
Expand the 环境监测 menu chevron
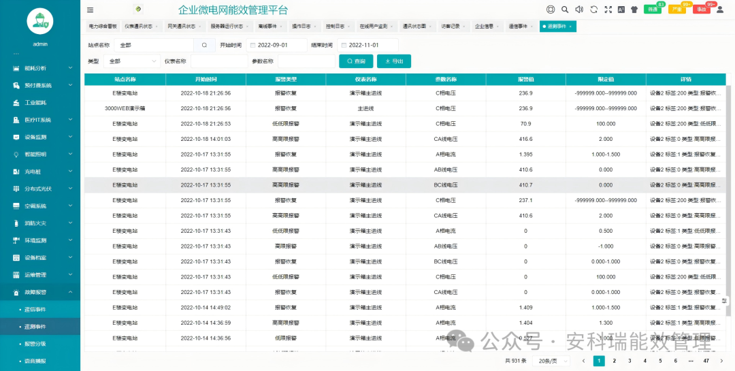tap(70, 240)
